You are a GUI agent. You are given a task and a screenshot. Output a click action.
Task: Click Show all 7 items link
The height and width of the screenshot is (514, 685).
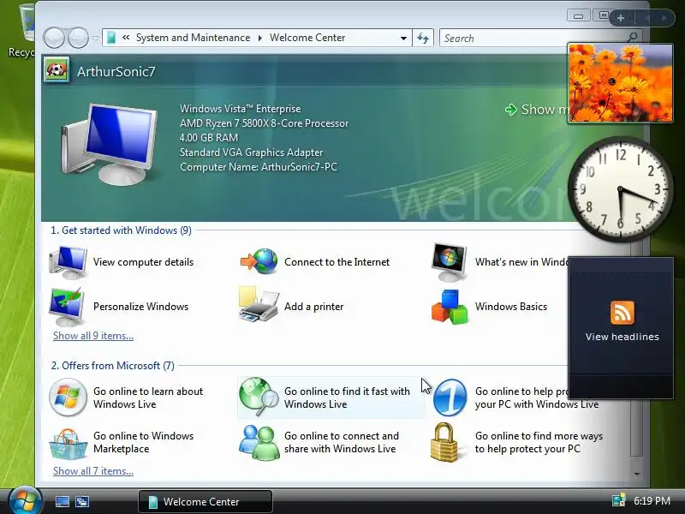coord(93,471)
